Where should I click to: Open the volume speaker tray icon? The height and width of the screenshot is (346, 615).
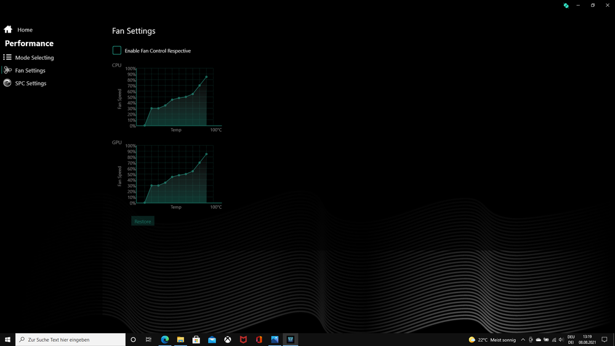(561, 340)
